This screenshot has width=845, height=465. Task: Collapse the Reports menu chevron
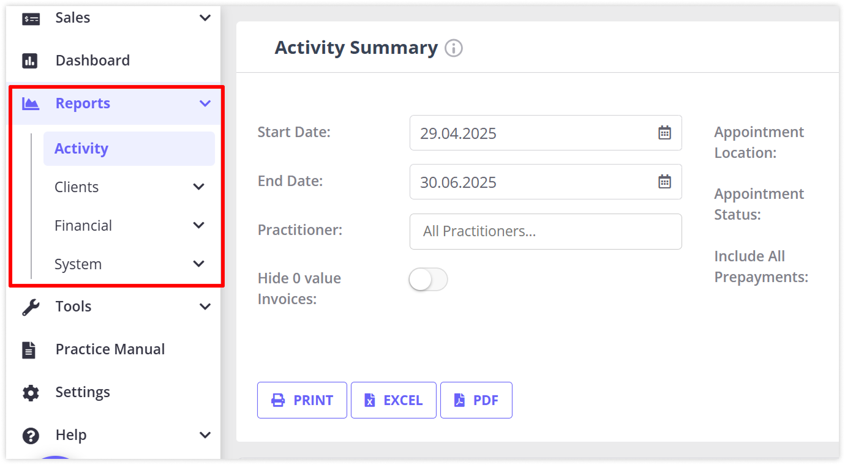point(205,103)
